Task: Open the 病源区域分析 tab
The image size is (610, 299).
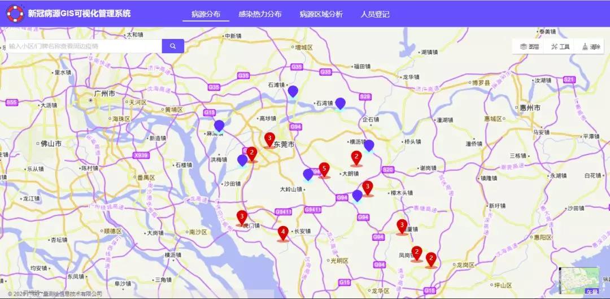Action: click(x=321, y=14)
